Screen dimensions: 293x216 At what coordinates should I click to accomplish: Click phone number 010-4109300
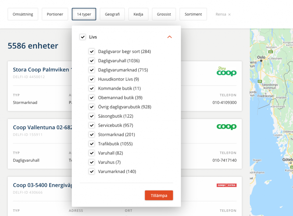(224, 103)
